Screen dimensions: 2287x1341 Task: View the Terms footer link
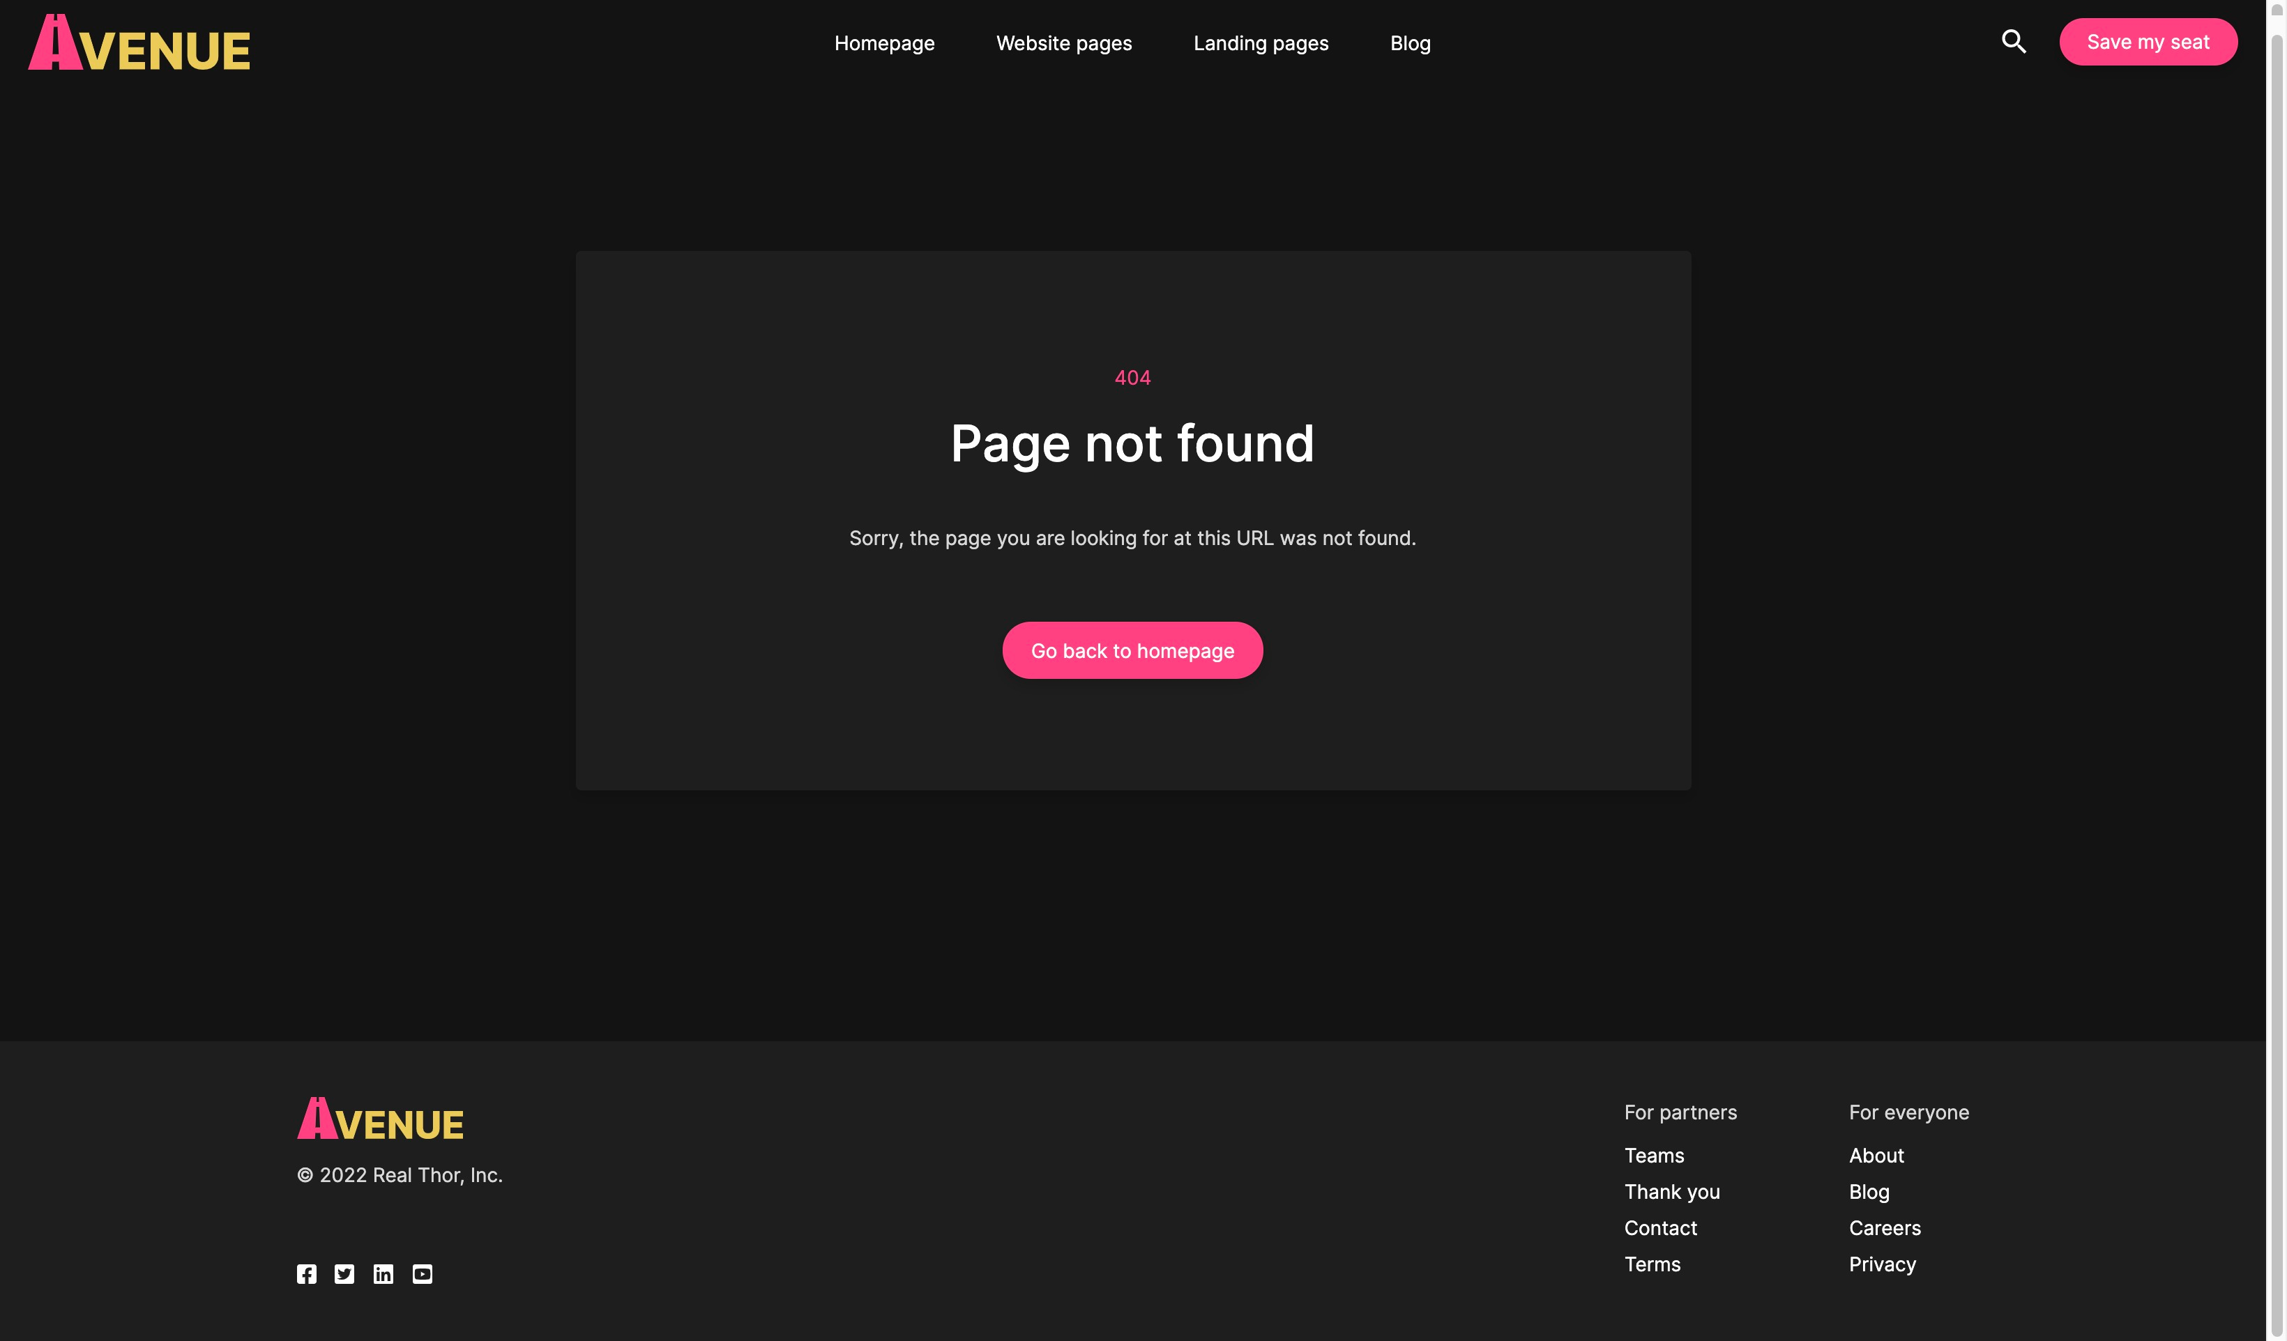click(x=1652, y=1264)
